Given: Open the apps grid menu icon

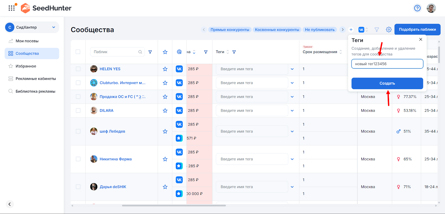Looking at the screenshot, I should [11, 8].
